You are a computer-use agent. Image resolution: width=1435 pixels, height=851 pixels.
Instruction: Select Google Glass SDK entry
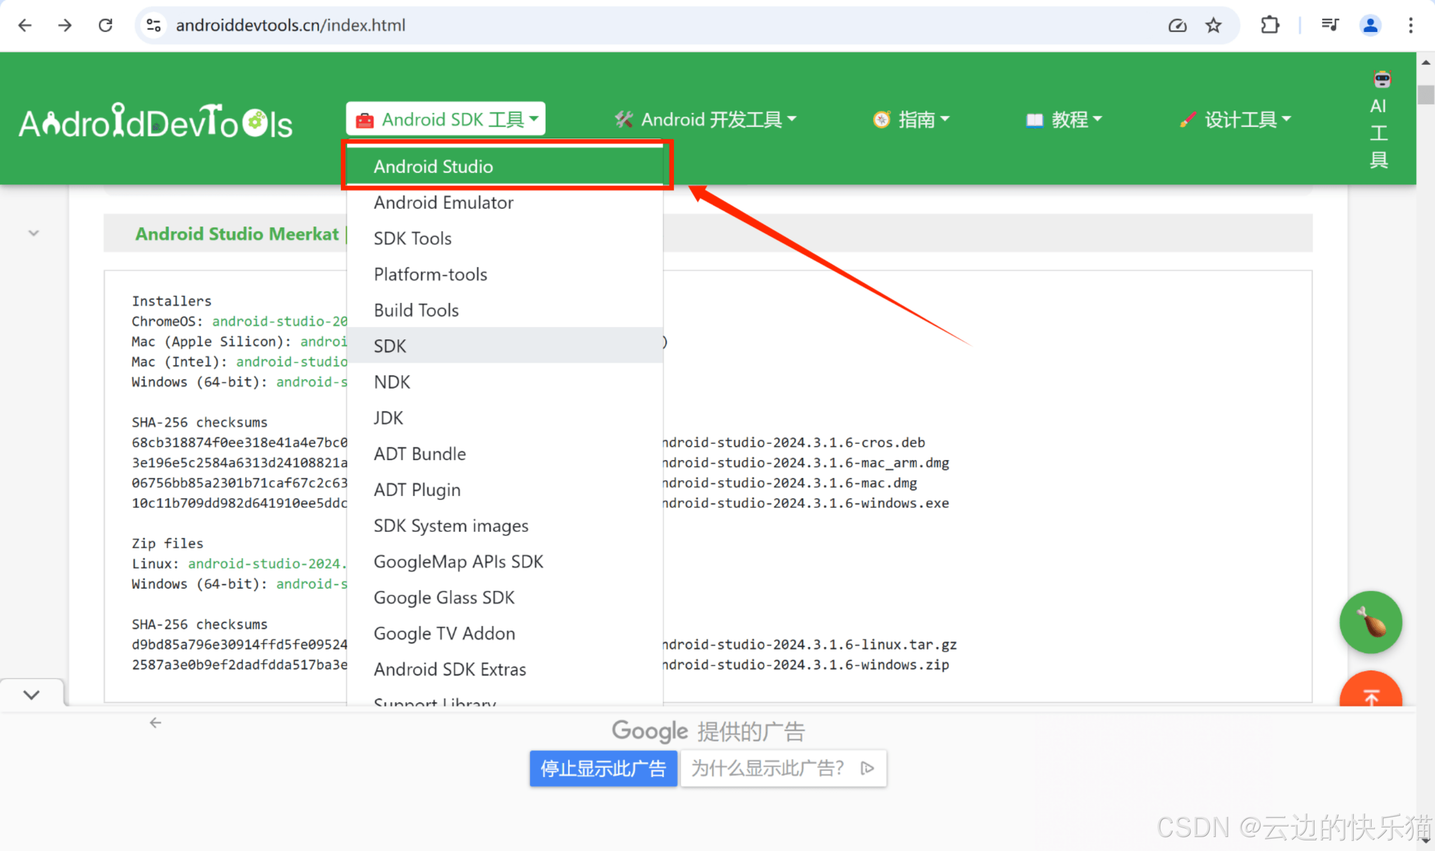(505, 598)
